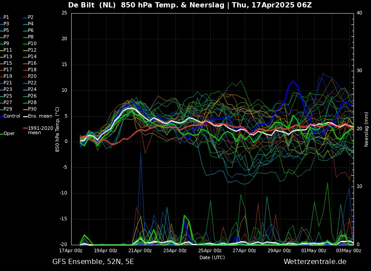The image size is (371, 271).
Task: Click the P18 legend label
Action: coord(30,69)
